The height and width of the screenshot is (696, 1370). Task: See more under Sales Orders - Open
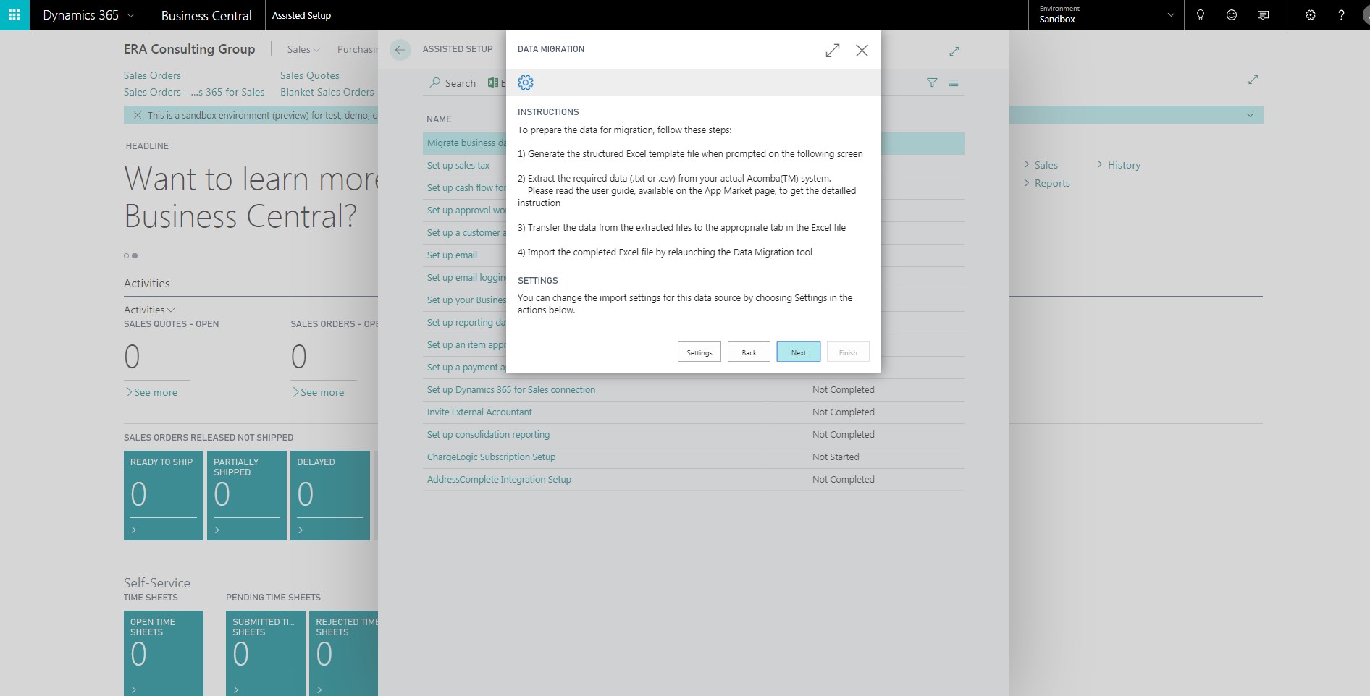(318, 392)
